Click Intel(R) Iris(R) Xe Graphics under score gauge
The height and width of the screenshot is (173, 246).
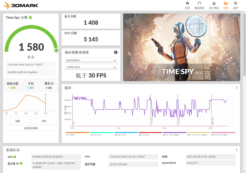(31, 72)
